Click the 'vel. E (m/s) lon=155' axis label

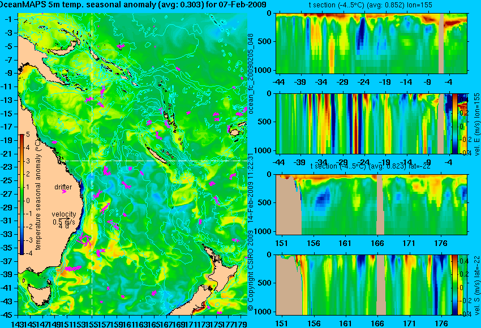(x=477, y=124)
